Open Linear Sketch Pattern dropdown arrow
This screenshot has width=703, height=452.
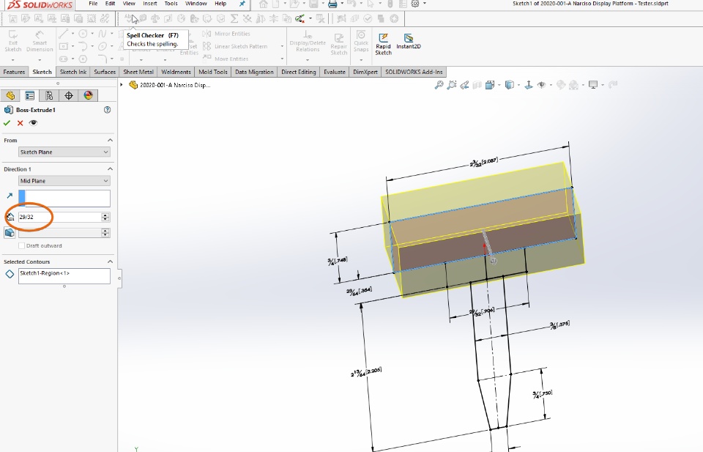pyautogui.click(x=282, y=46)
